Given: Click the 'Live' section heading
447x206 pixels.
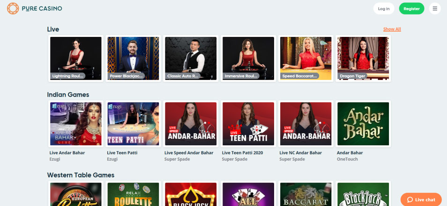Looking at the screenshot, I should click(x=53, y=29).
